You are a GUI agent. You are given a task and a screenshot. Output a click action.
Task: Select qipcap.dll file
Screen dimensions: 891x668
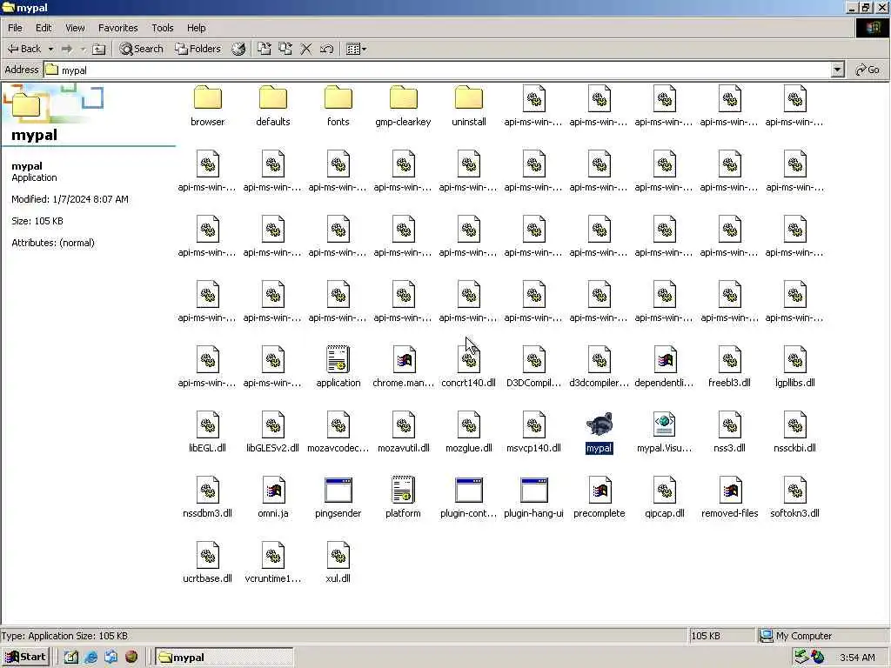pos(664,498)
